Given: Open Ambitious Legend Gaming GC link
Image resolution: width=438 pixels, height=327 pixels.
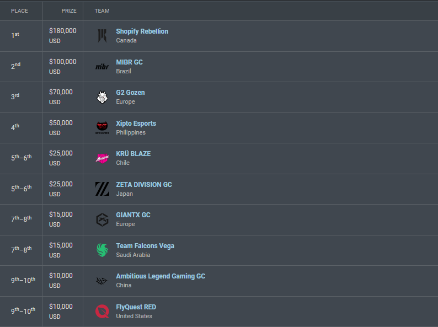Looking at the screenshot, I should [x=161, y=276].
